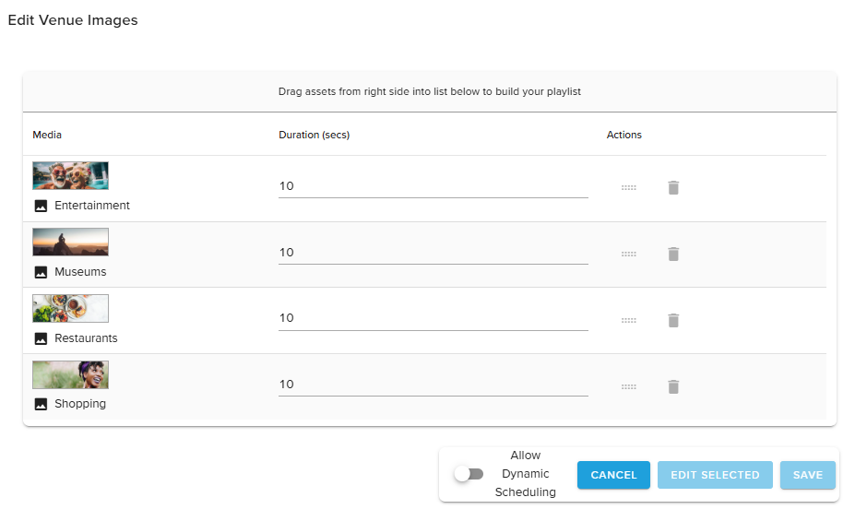The height and width of the screenshot is (521, 867).
Task: Click the Restaurants duration field
Action: point(433,318)
